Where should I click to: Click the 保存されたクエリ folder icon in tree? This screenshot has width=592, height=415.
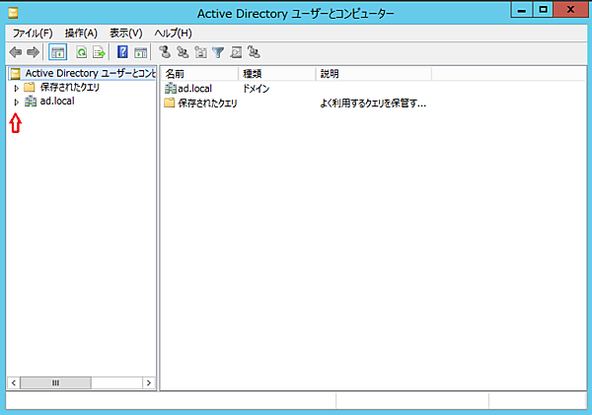30,87
